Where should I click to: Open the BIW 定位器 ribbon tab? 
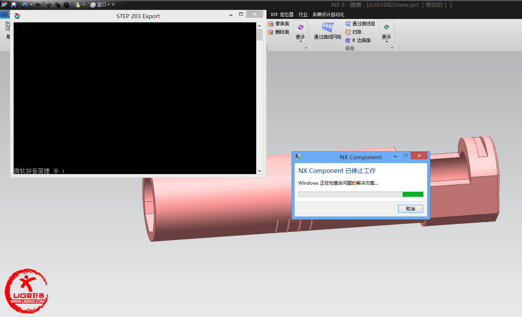[x=282, y=14]
